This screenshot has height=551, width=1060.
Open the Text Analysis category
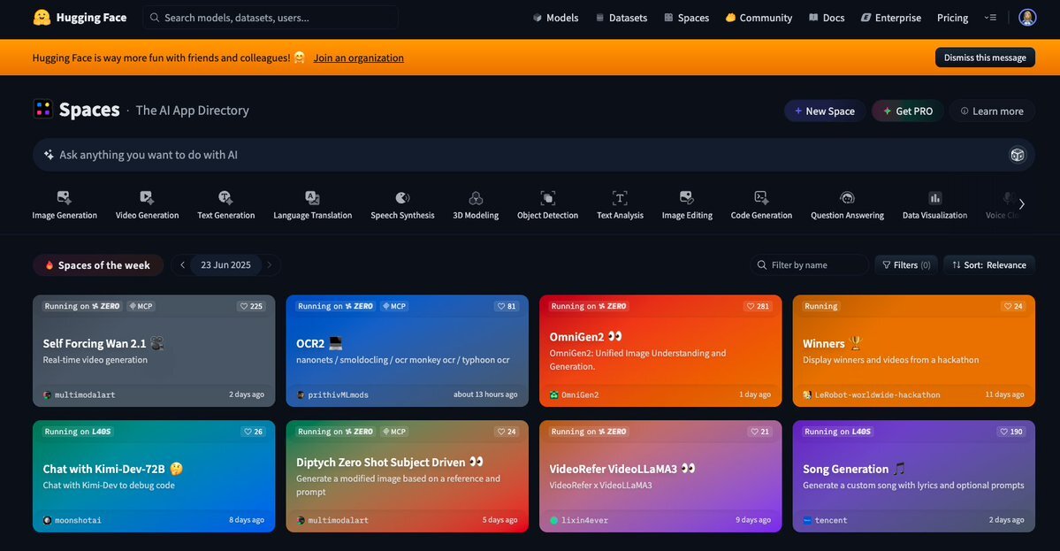tap(620, 205)
